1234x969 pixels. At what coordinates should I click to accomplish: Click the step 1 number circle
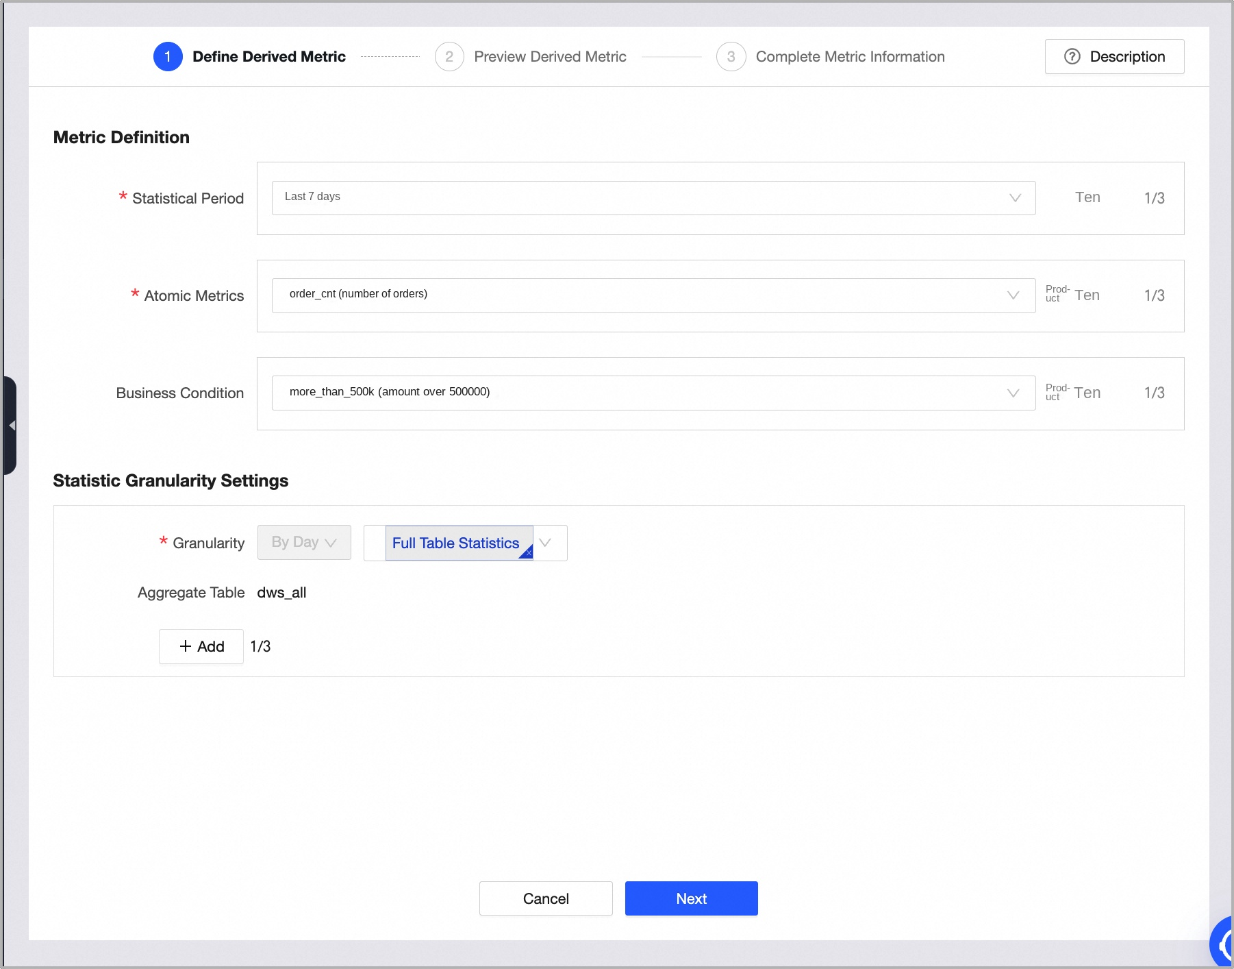(x=168, y=56)
